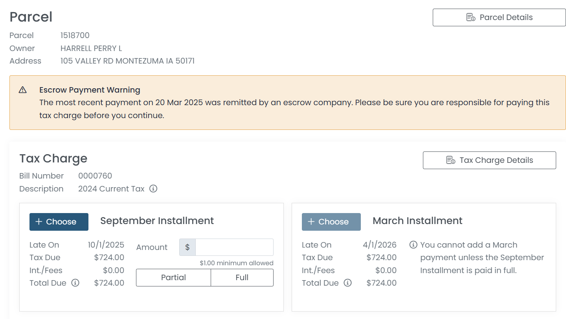Click the 105 Valley Rd address text
566x319 pixels.
coord(127,61)
